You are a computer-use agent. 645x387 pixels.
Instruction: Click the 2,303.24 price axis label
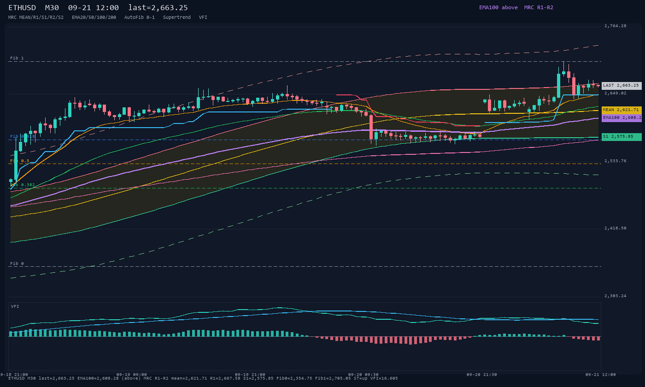click(x=616, y=296)
